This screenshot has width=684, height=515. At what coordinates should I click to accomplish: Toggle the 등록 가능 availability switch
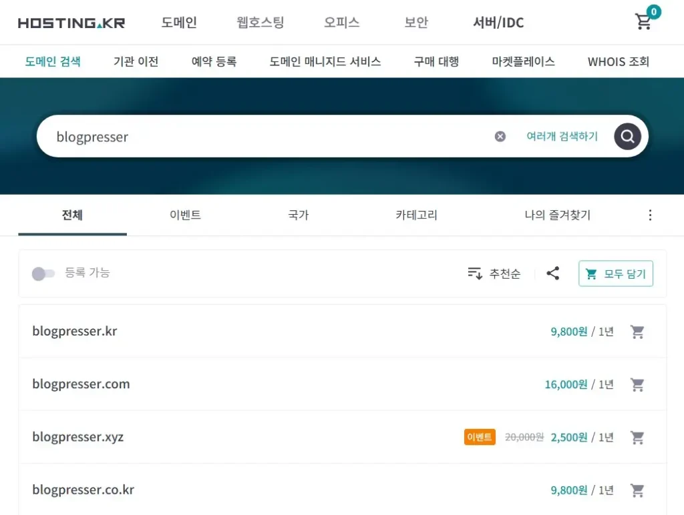pos(43,274)
